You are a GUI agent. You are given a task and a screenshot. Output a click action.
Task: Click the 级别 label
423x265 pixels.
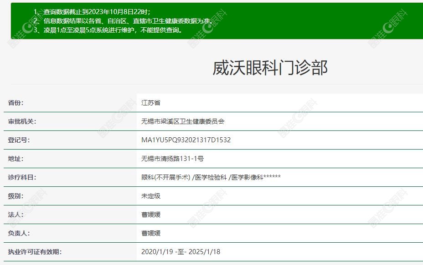(x=15, y=196)
